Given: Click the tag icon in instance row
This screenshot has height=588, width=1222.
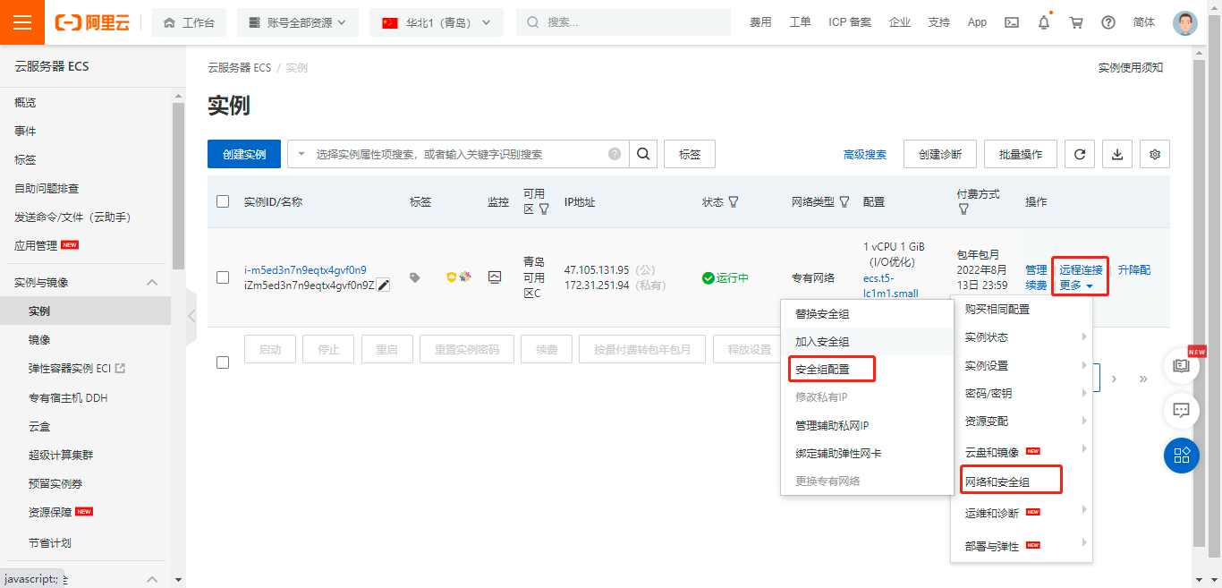Looking at the screenshot, I should [x=415, y=277].
